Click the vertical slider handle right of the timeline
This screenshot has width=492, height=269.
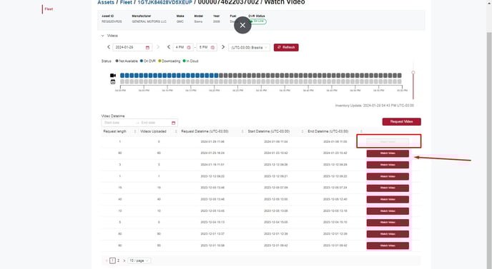413,73
